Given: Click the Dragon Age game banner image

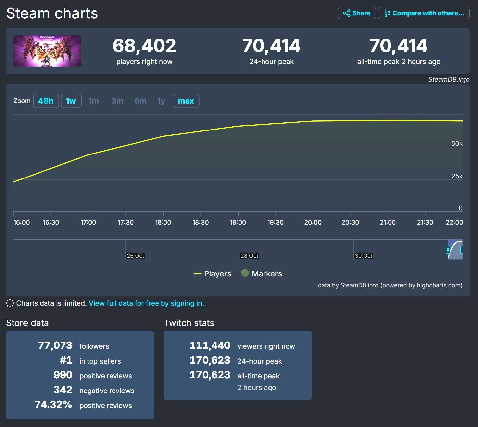Looking at the screenshot, I should tap(47, 51).
